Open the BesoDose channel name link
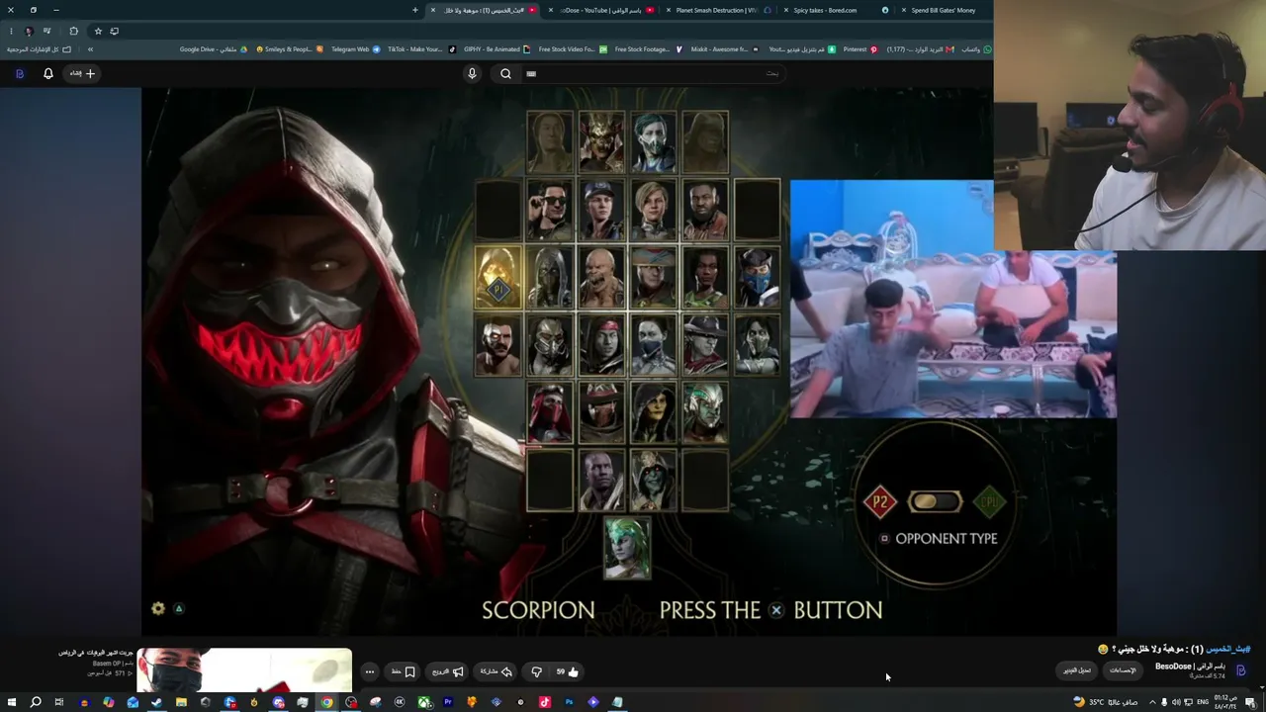Image resolution: width=1266 pixels, height=712 pixels. [x=1190, y=667]
